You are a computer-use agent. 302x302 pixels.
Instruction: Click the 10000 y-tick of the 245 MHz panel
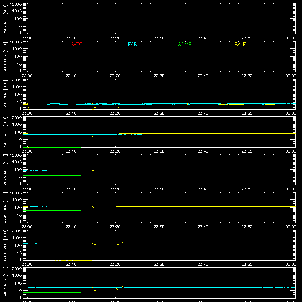pos(16,5)
